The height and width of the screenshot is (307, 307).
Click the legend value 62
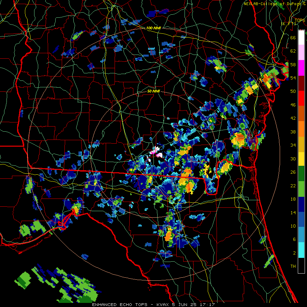[x=293, y=51]
